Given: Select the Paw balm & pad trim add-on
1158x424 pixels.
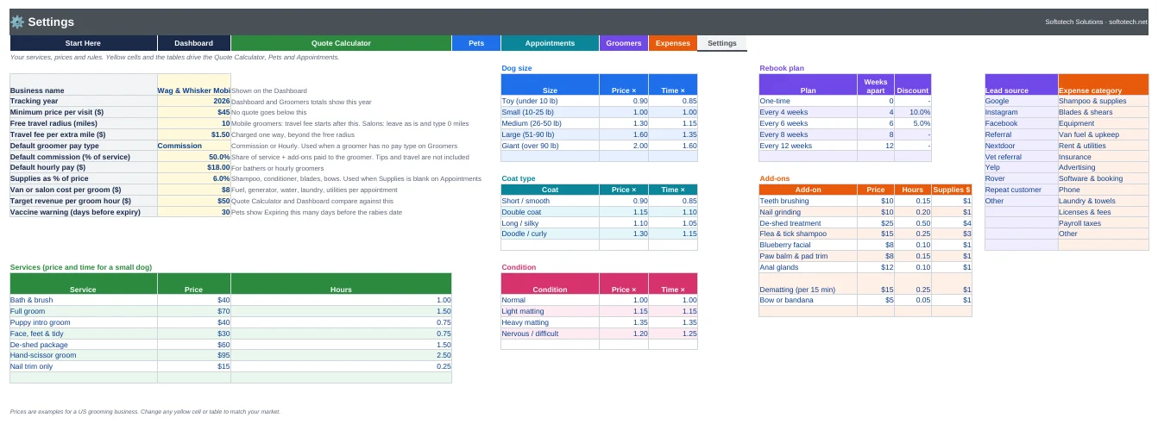Looking at the screenshot, I should (x=808, y=256).
